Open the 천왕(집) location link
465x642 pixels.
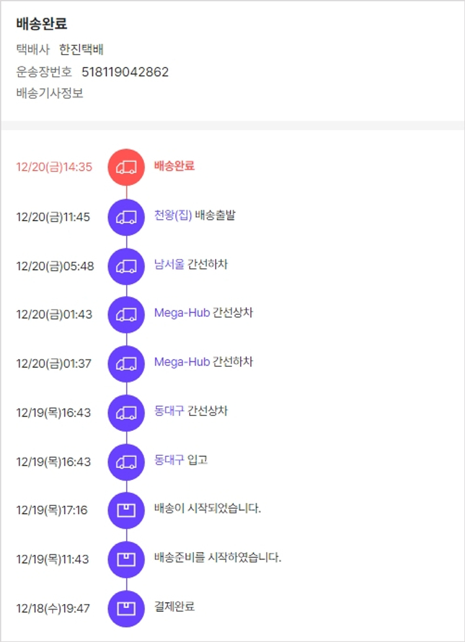173,215
